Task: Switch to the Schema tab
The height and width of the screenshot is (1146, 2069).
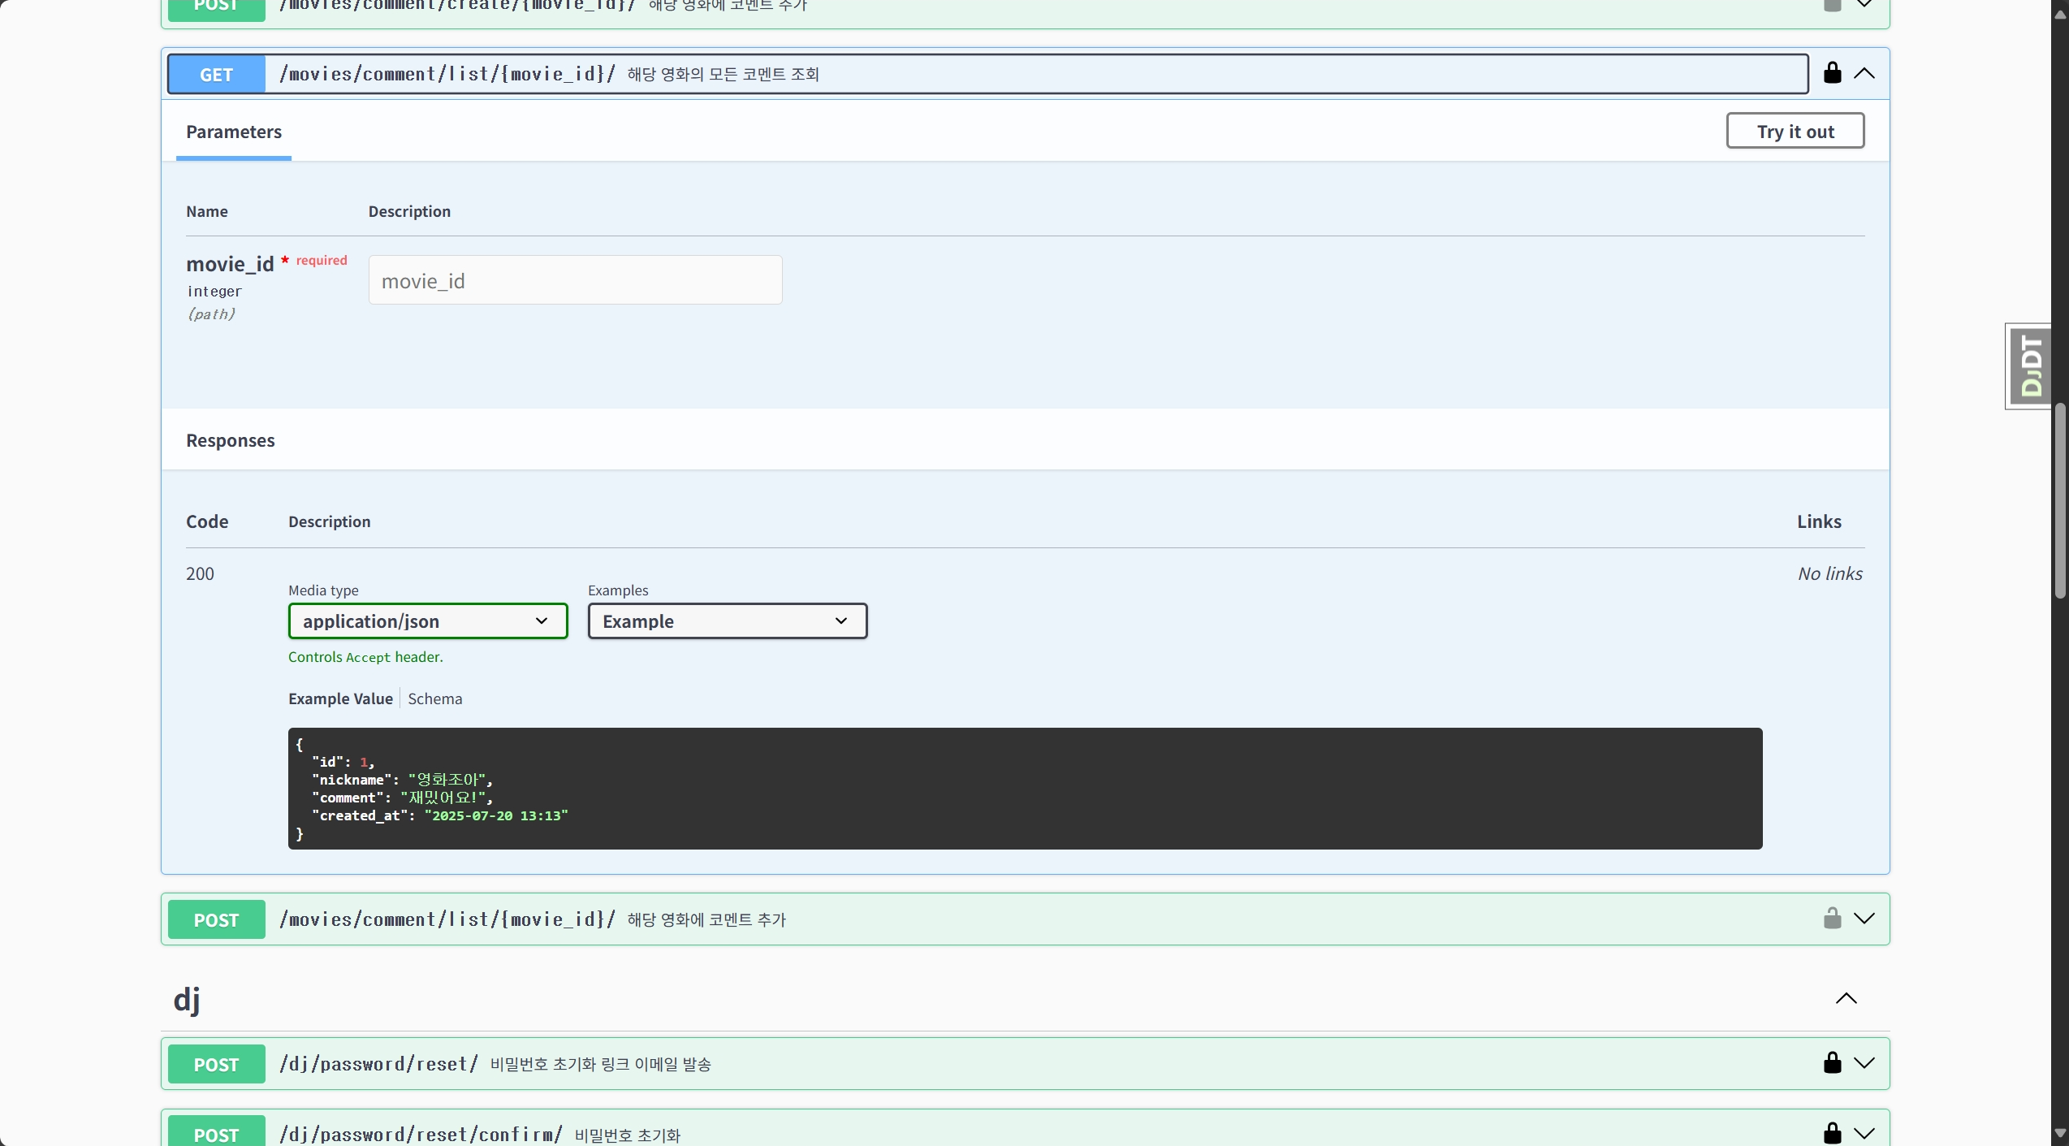Action: 434,698
